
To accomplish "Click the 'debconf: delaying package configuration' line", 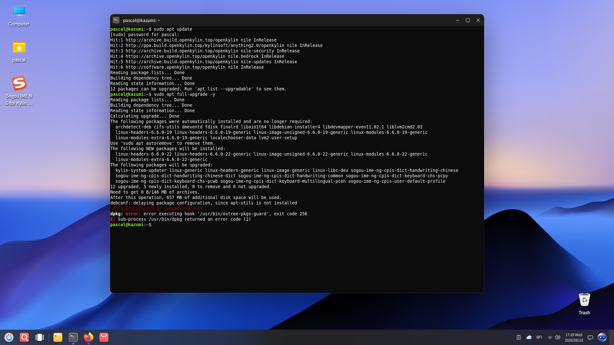I will [x=204, y=203].
